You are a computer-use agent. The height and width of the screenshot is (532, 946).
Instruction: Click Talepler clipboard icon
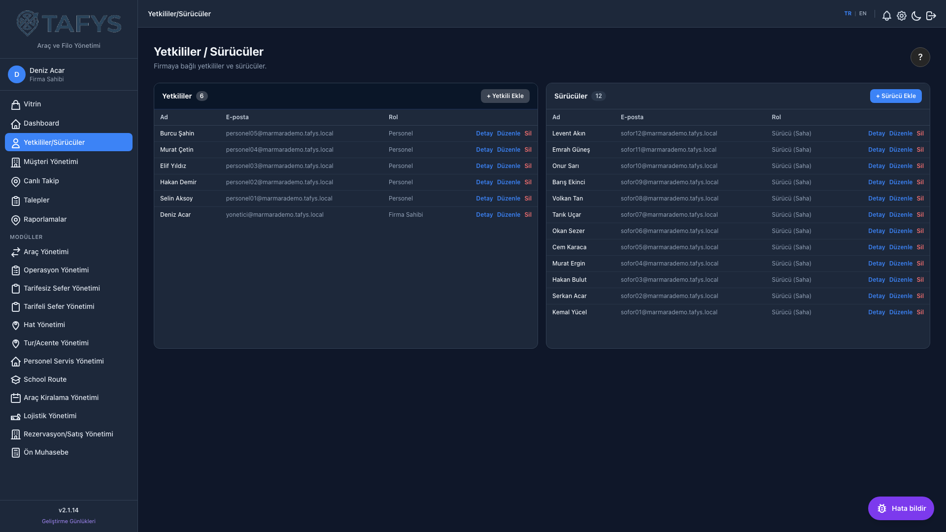pos(16,200)
